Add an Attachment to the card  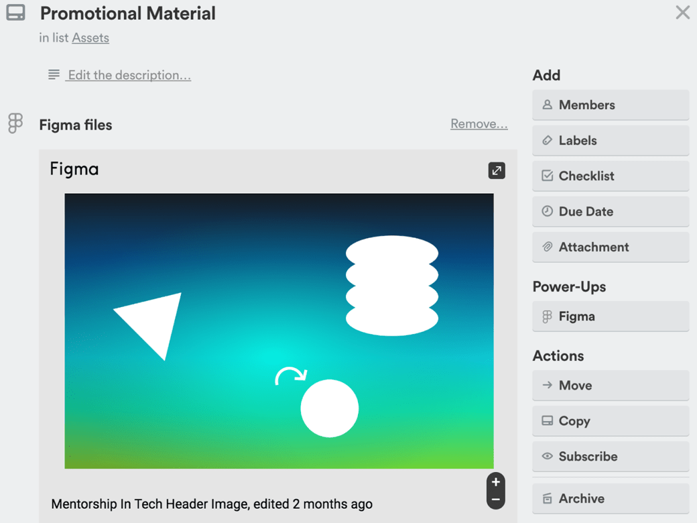coord(610,247)
